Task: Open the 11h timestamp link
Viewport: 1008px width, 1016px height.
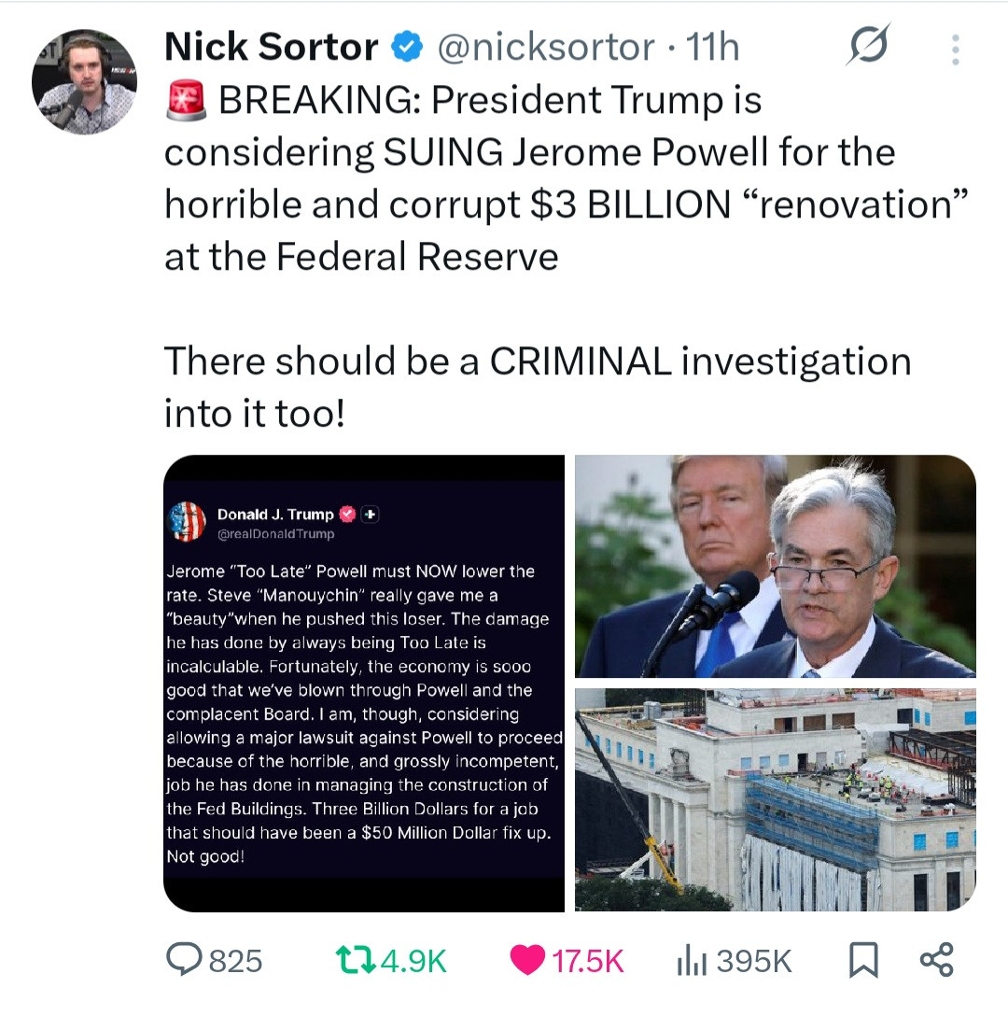Action: [712, 48]
